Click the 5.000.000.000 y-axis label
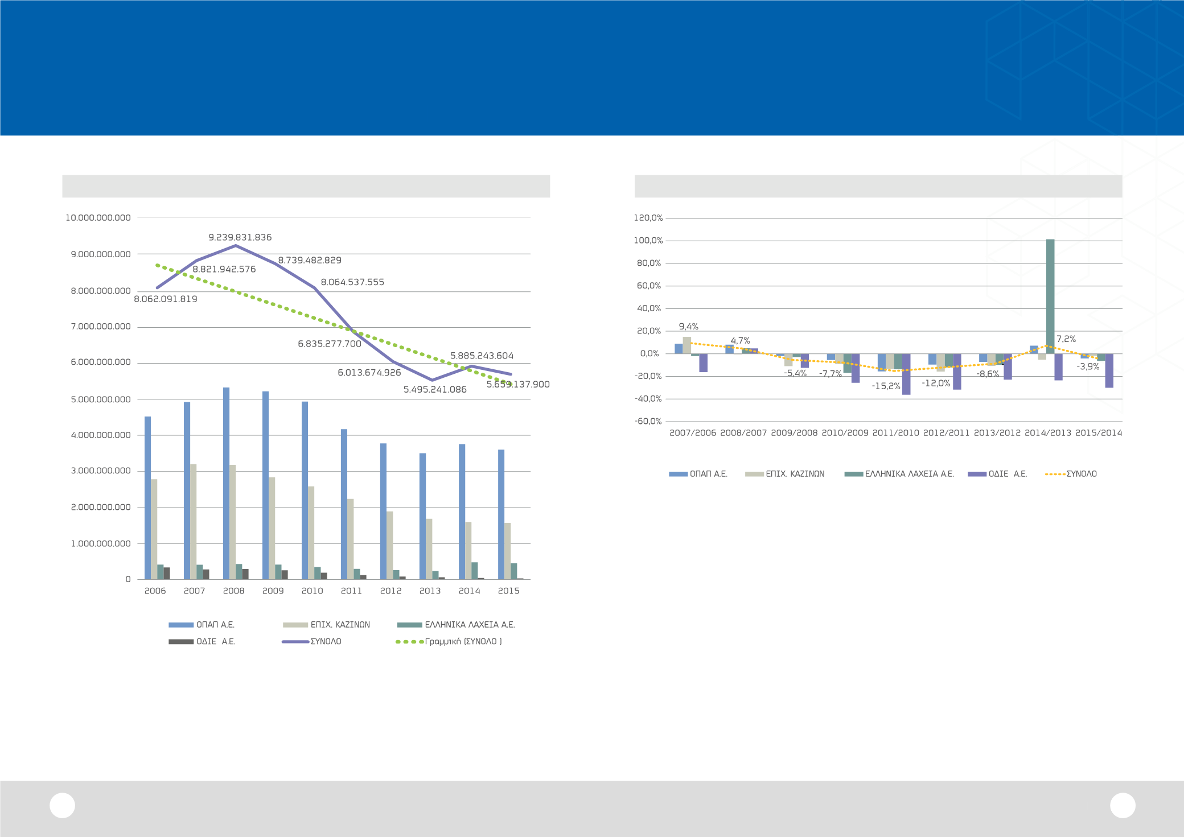The width and height of the screenshot is (1184, 837). (101, 400)
